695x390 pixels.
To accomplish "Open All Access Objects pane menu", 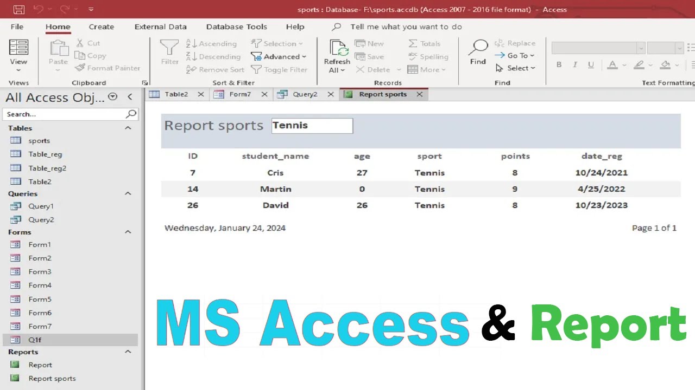I will pyautogui.click(x=113, y=97).
